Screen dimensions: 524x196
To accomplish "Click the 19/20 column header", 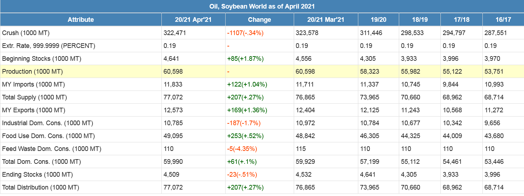I will [x=378, y=20].
